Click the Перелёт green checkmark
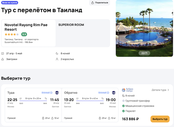The width and height of the screenshot is (174, 127). (x=124, y=111)
